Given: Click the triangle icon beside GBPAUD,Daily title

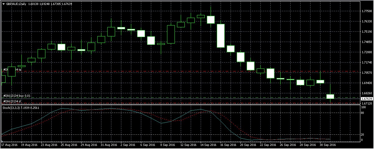Looking at the screenshot, I should [3, 4].
